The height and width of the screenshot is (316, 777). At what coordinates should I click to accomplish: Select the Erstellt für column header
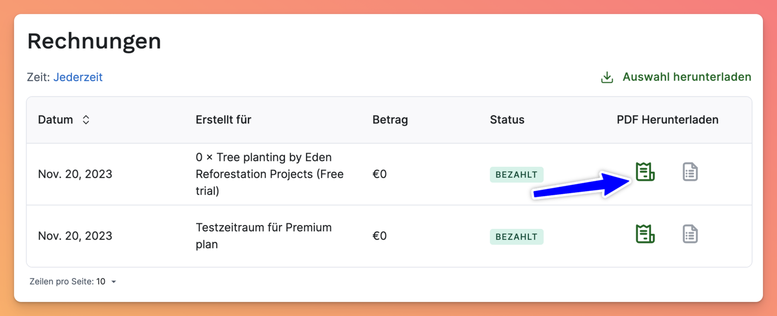point(223,120)
